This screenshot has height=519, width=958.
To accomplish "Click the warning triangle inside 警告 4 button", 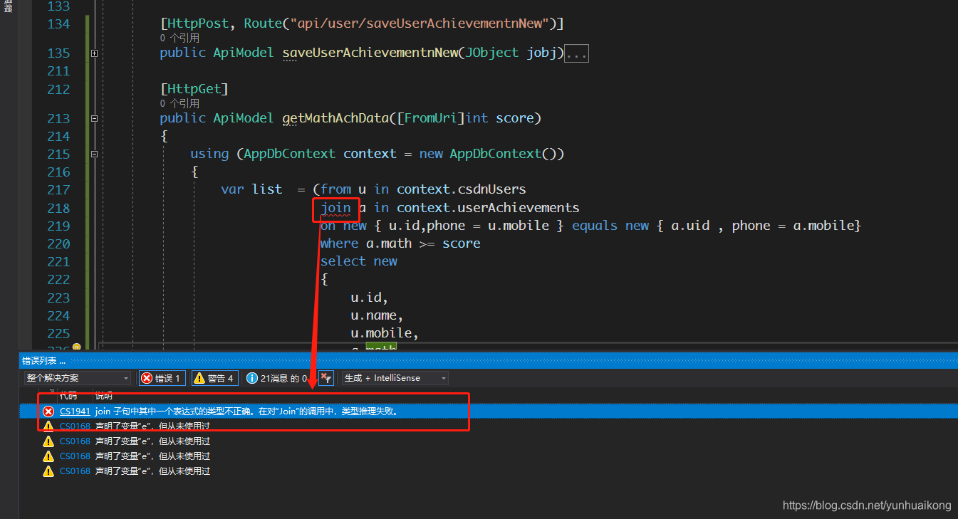I will 199,377.
